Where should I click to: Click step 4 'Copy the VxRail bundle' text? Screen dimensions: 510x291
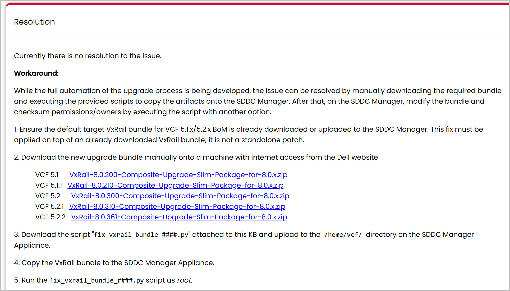pyautogui.click(x=114, y=263)
